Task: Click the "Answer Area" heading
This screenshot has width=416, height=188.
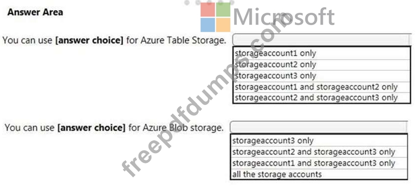Action: click(x=35, y=12)
